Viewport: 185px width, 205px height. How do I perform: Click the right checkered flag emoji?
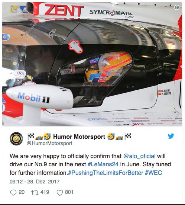pos(128,136)
